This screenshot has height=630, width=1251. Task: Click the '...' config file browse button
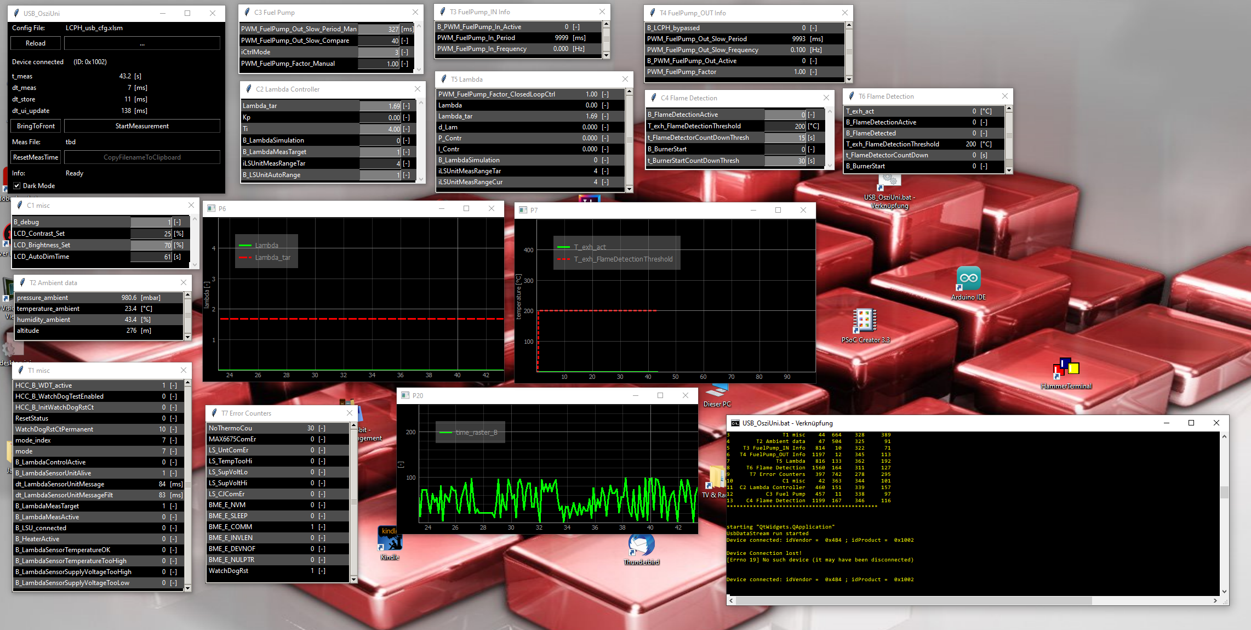coord(142,43)
